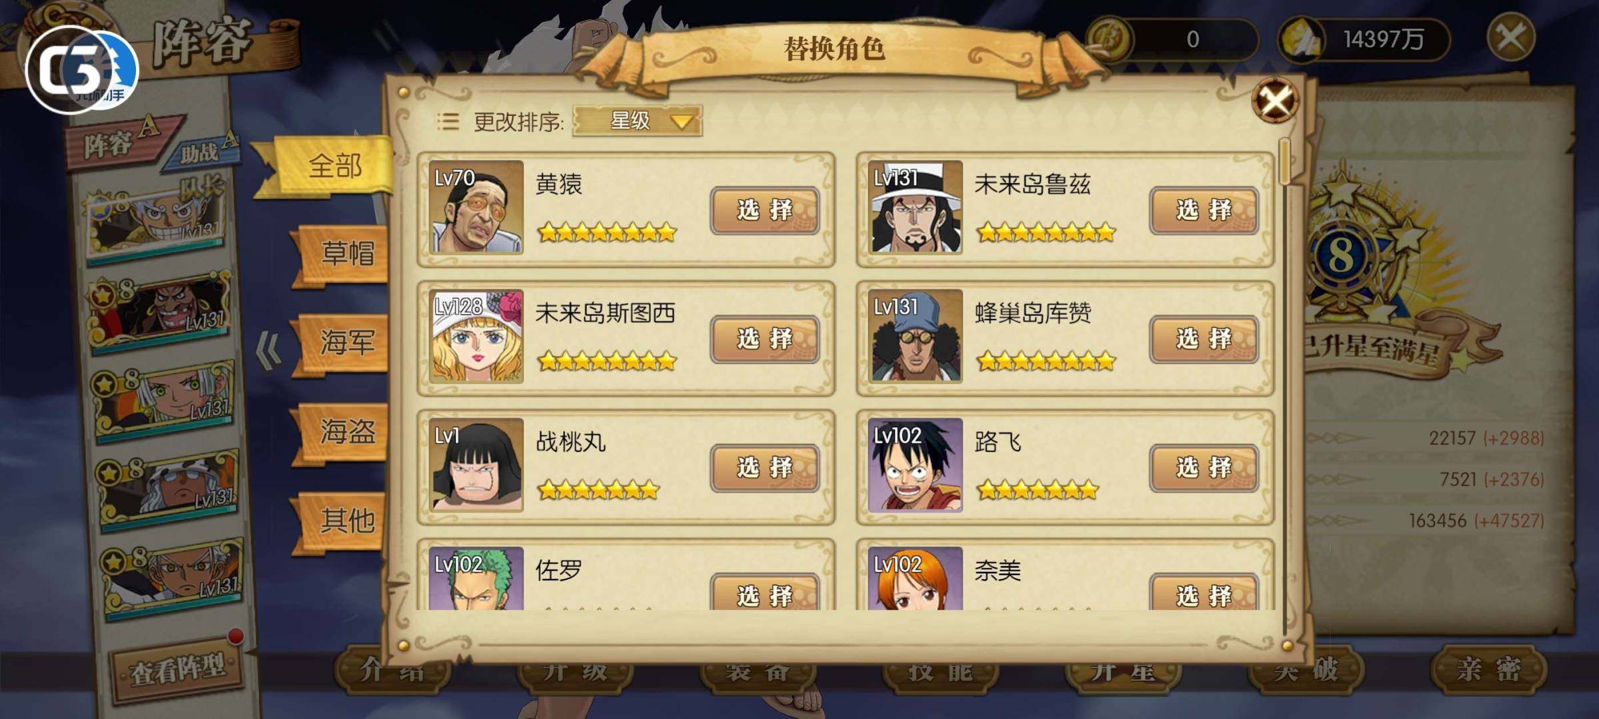Open the 星级 sort order dropdown
The width and height of the screenshot is (1599, 719).
point(638,121)
